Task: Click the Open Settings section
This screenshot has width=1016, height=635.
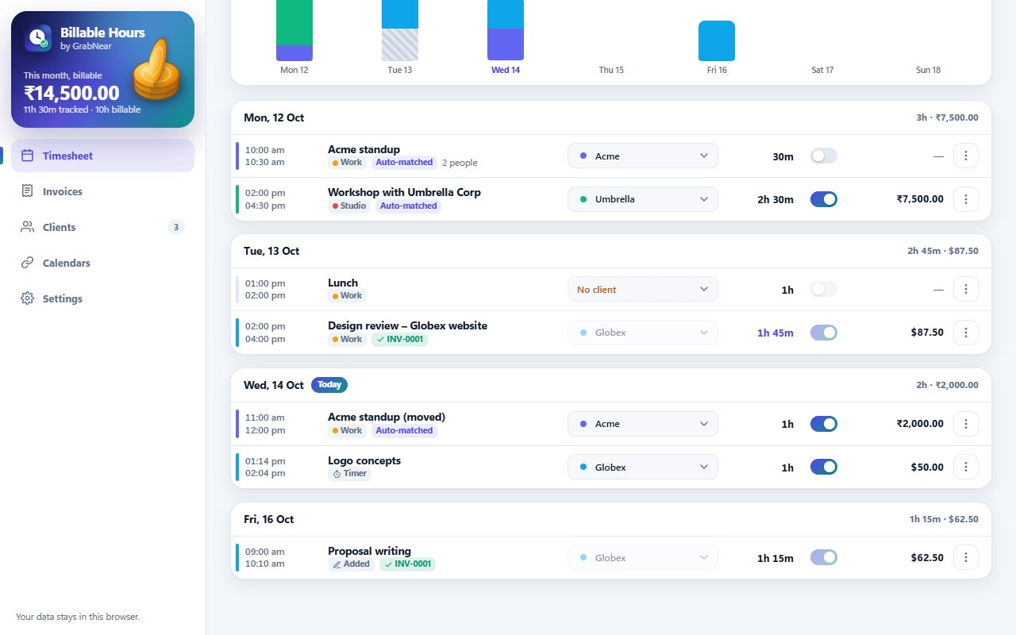Action: click(x=102, y=298)
